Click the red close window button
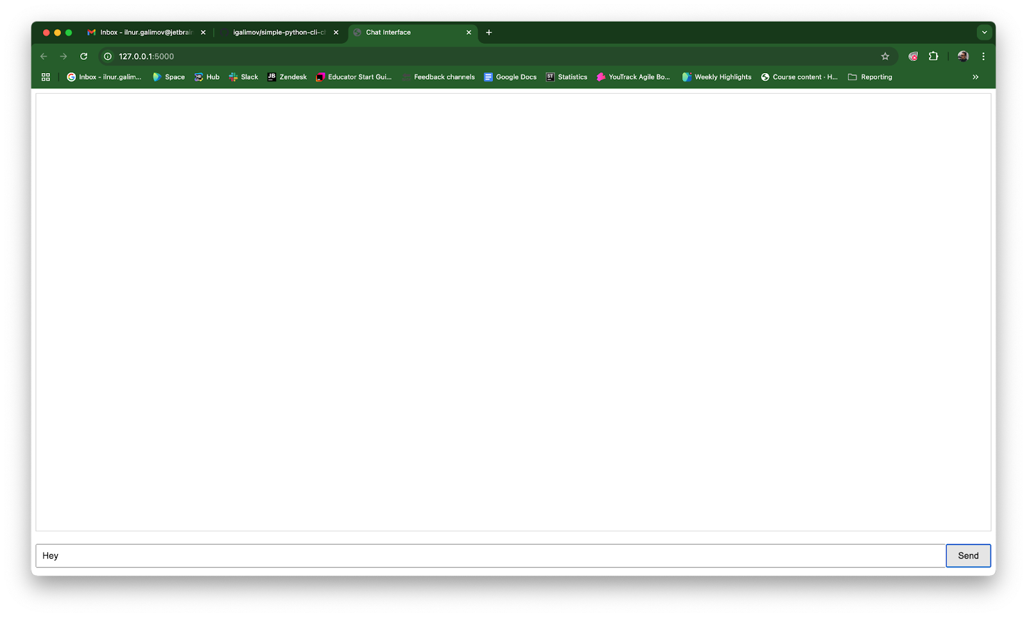The width and height of the screenshot is (1027, 617). (46, 32)
